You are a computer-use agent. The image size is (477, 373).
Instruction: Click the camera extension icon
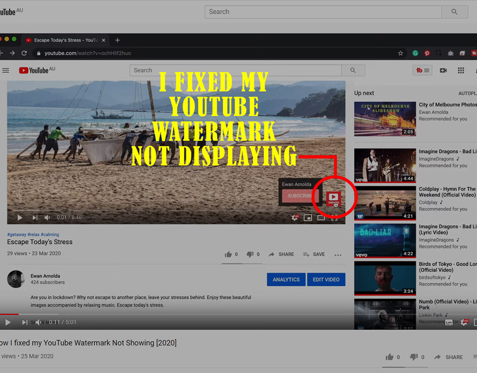point(450,53)
